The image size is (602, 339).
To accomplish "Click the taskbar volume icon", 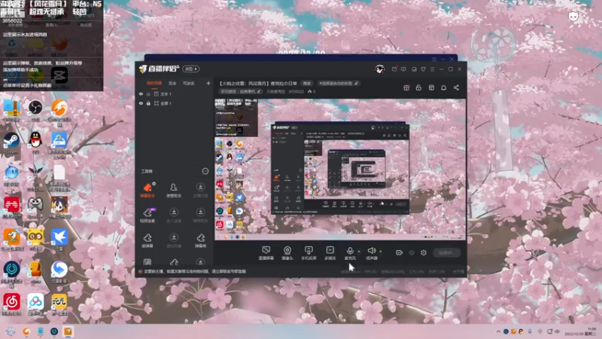I will pos(557,331).
